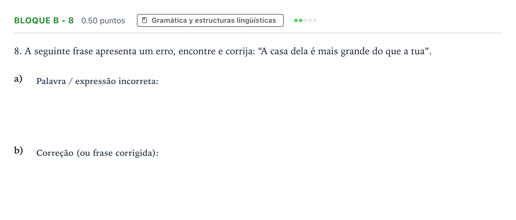
Task: Click the question number 8 at the start
Action: click(x=18, y=51)
